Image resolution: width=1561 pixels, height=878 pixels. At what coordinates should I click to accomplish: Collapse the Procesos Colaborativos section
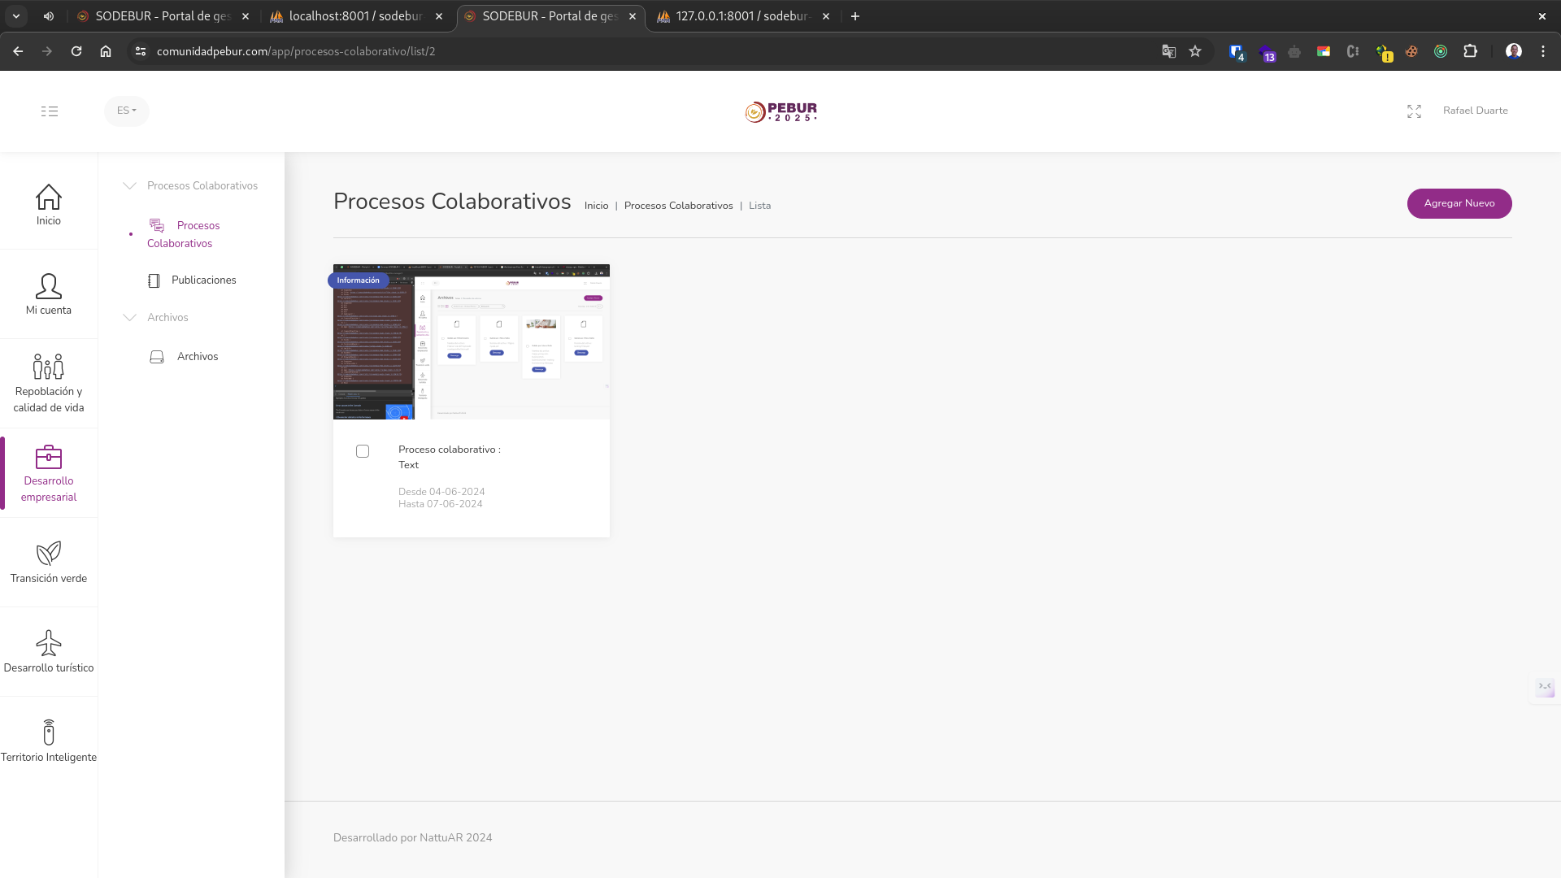[129, 186]
